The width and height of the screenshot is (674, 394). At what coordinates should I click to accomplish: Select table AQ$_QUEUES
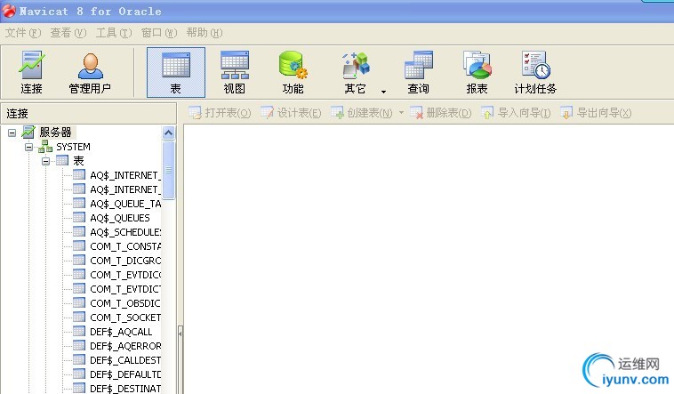[x=120, y=218]
